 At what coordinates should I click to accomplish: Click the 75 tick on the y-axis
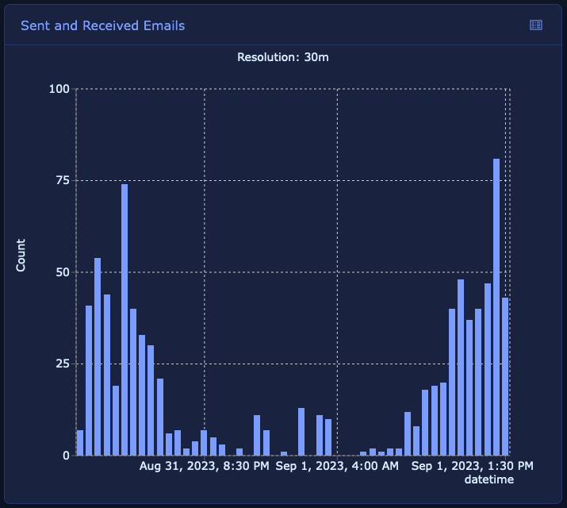point(62,180)
